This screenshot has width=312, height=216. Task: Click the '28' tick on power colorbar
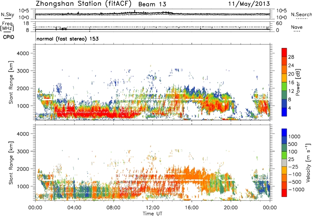click(291, 57)
